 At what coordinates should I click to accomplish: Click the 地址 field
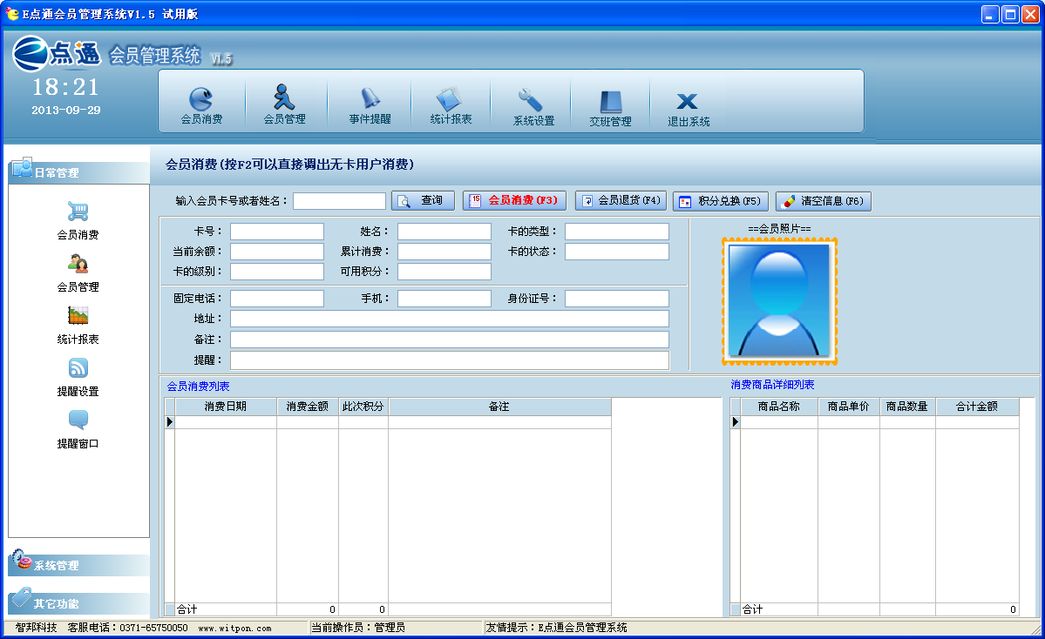coord(450,319)
